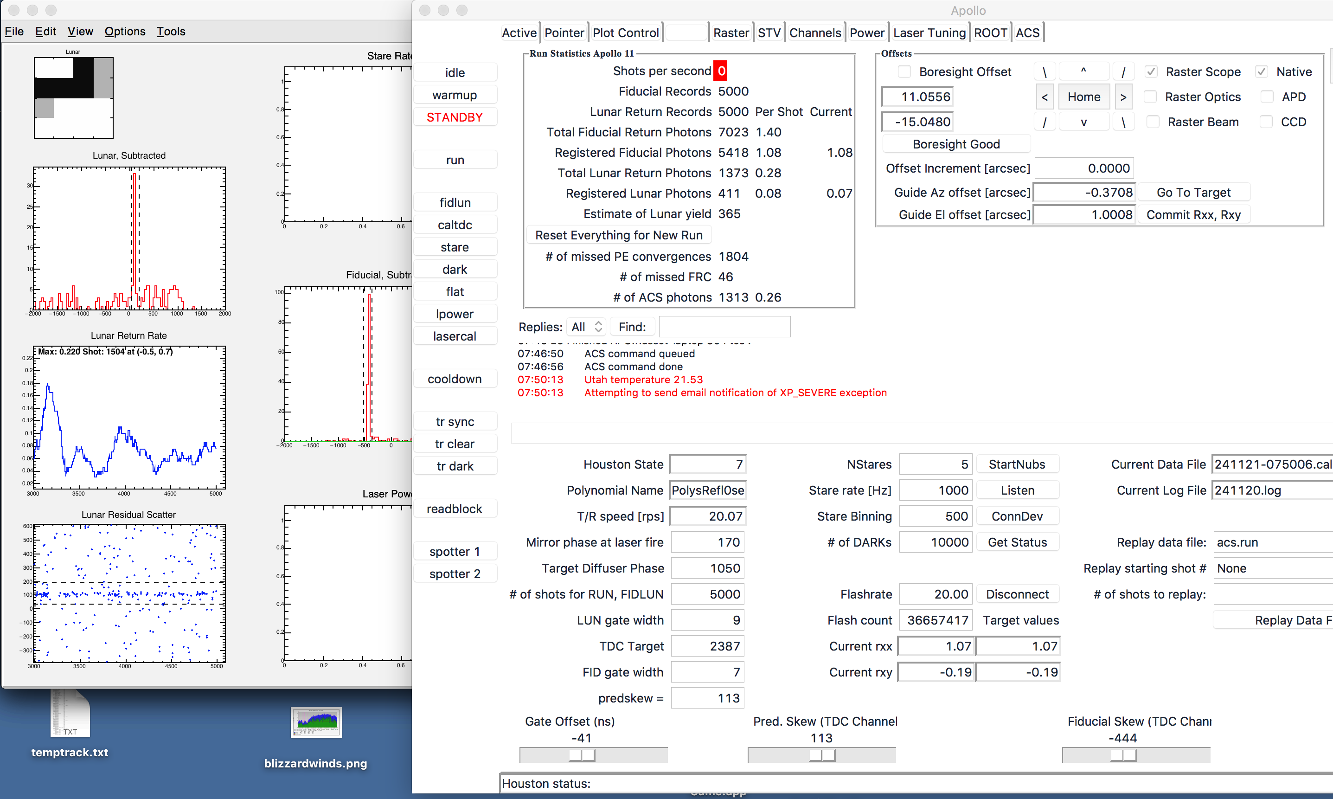Click the tr clear button

click(x=455, y=444)
